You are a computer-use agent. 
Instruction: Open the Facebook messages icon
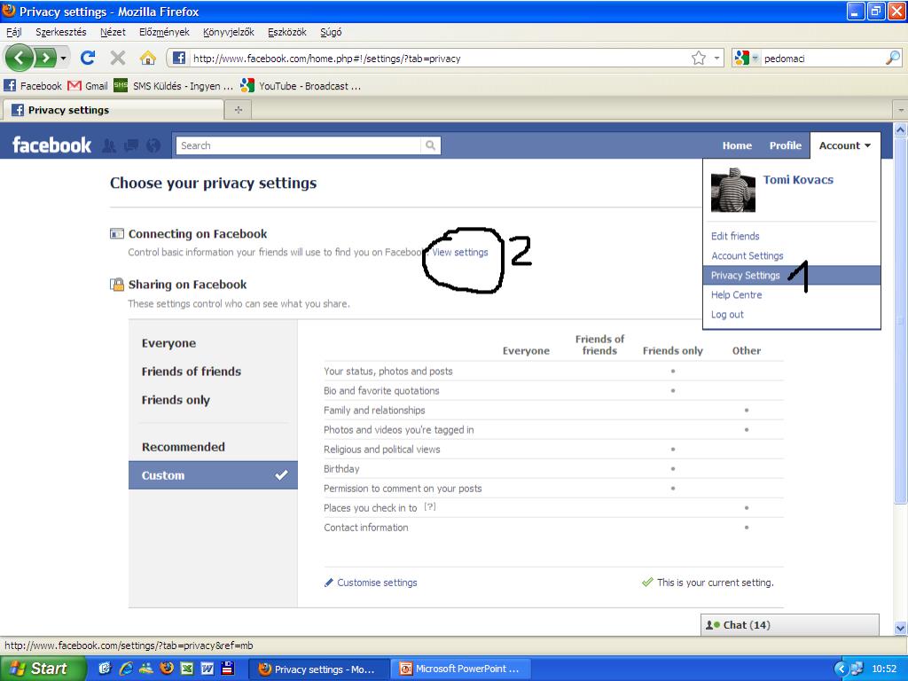(x=131, y=145)
